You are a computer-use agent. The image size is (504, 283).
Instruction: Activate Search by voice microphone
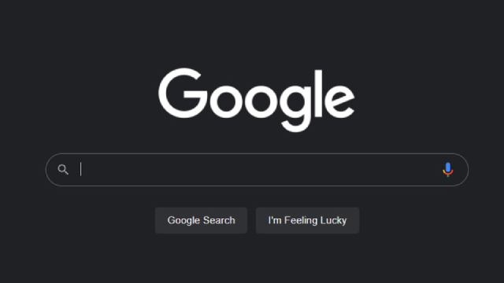click(448, 170)
